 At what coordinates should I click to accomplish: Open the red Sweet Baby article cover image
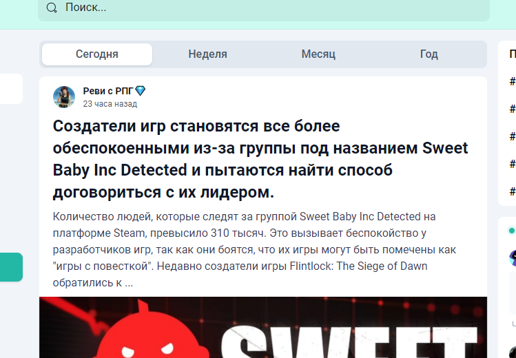click(x=263, y=328)
